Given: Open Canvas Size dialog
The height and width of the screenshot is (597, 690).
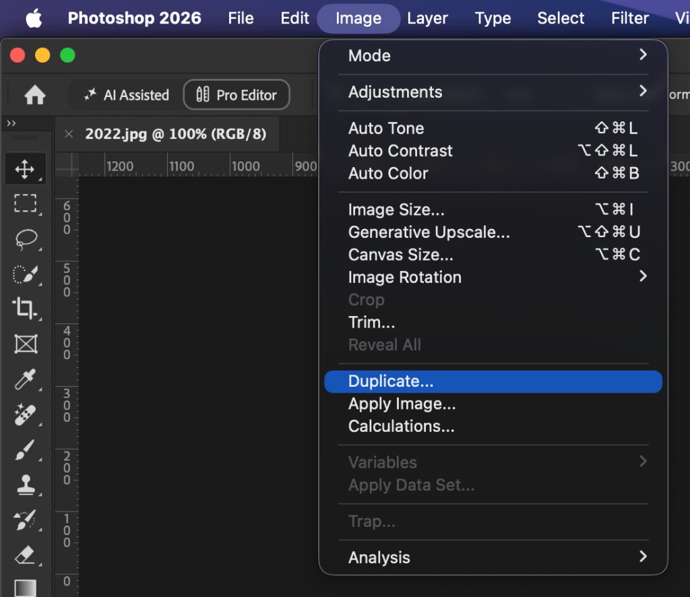Looking at the screenshot, I should tap(493, 255).
